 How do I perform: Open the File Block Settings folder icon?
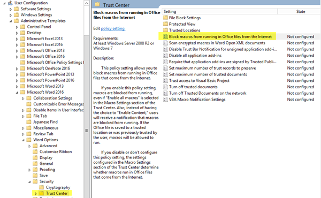pos(165,18)
